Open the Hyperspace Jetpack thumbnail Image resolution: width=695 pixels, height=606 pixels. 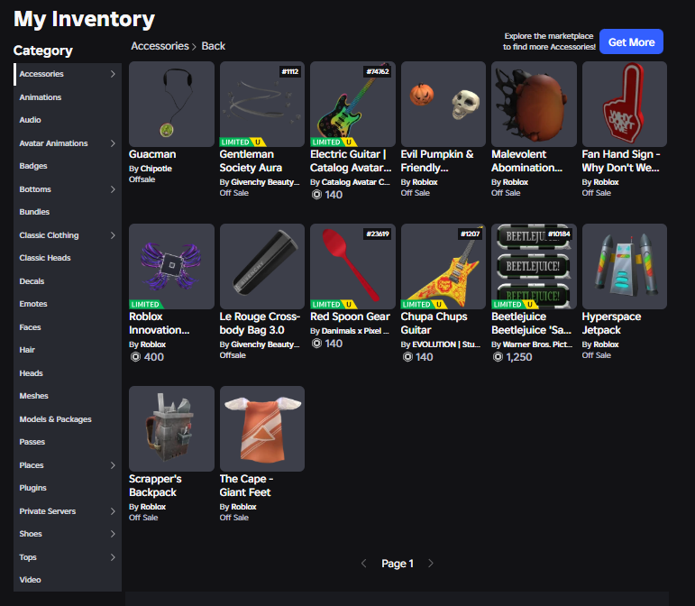pos(625,266)
